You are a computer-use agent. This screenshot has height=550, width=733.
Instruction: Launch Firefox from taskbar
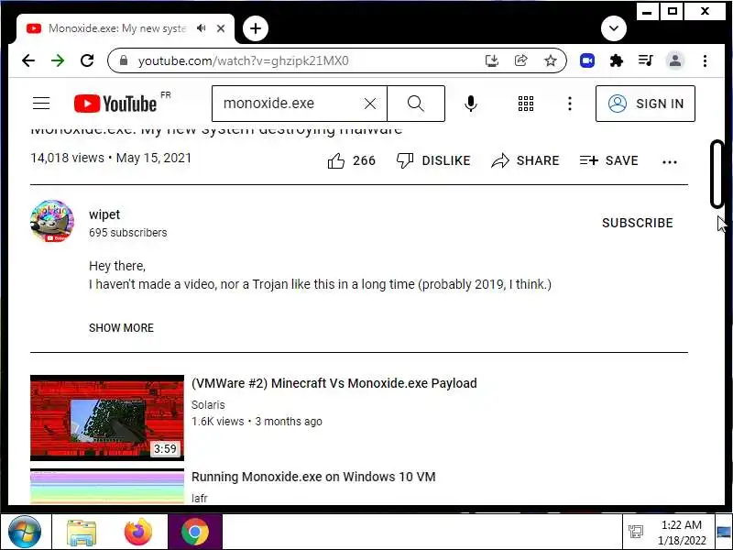pos(138,532)
